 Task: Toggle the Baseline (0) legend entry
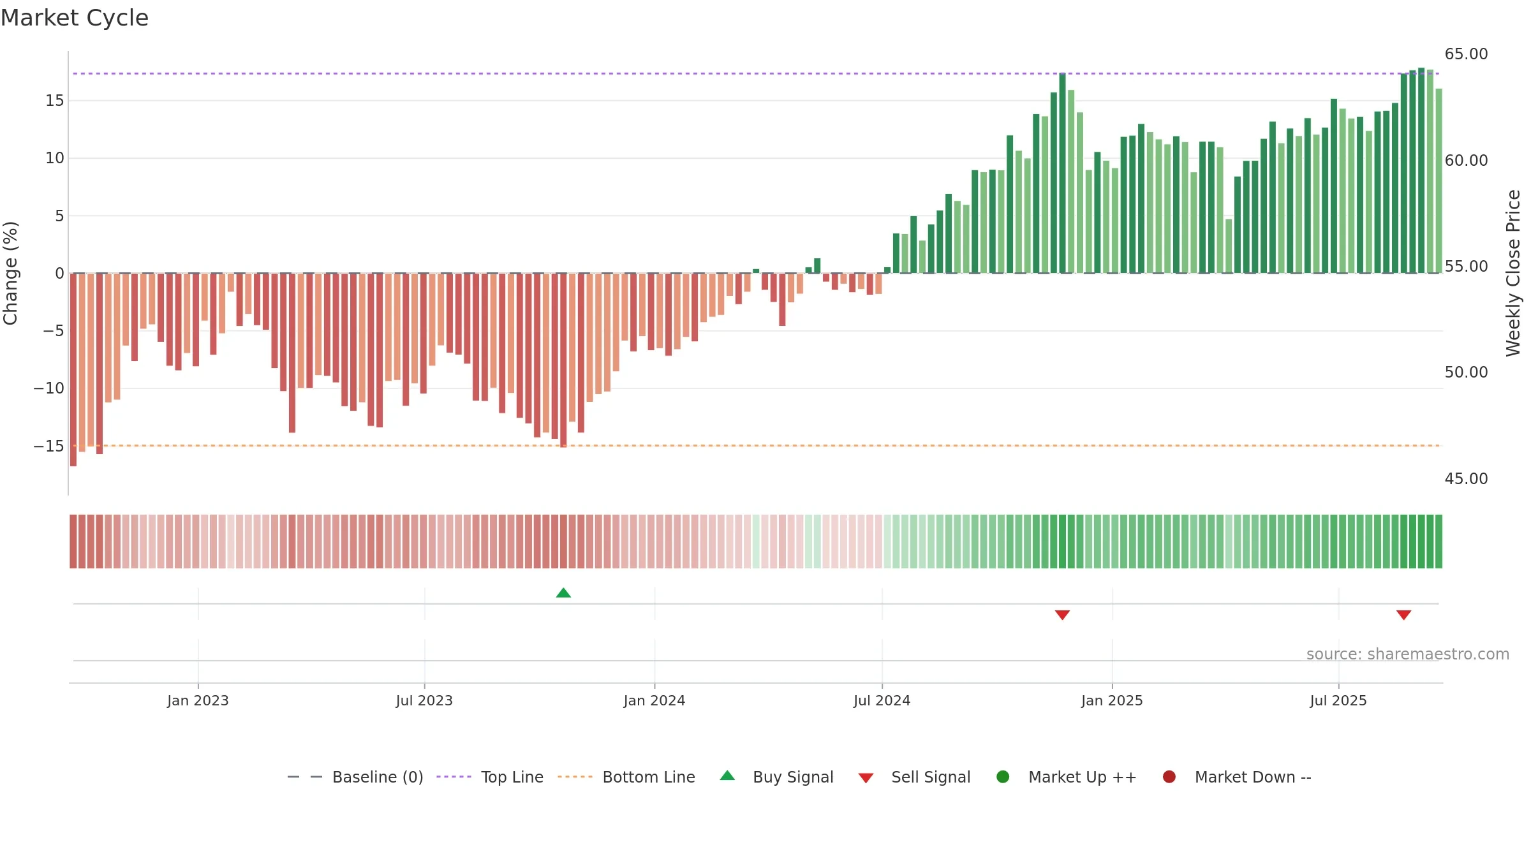click(355, 777)
